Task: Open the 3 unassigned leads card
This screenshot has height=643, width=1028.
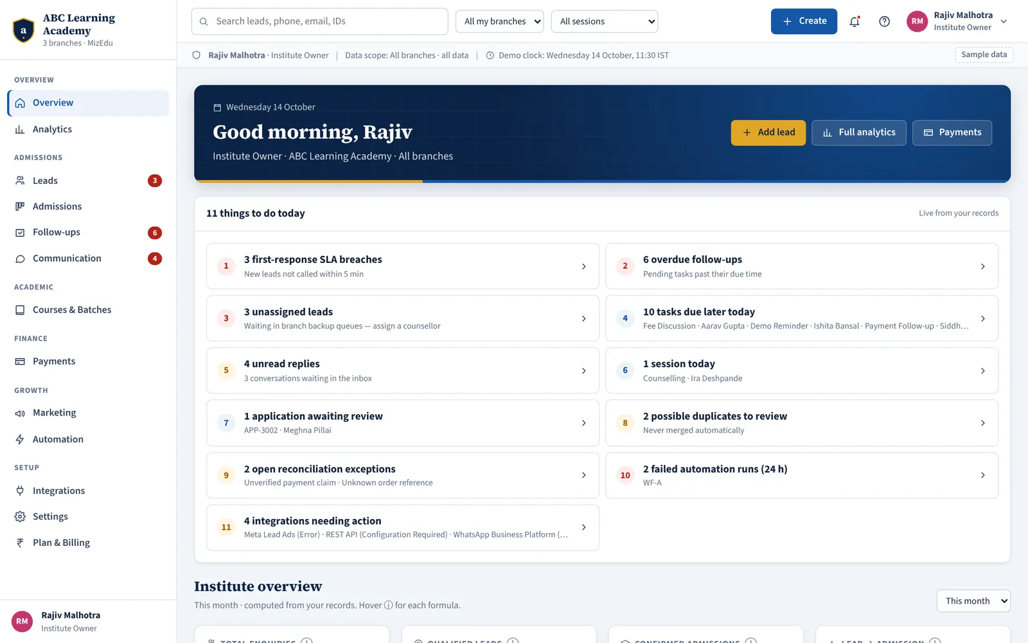Action: pyautogui.click(x=403, y=318)
